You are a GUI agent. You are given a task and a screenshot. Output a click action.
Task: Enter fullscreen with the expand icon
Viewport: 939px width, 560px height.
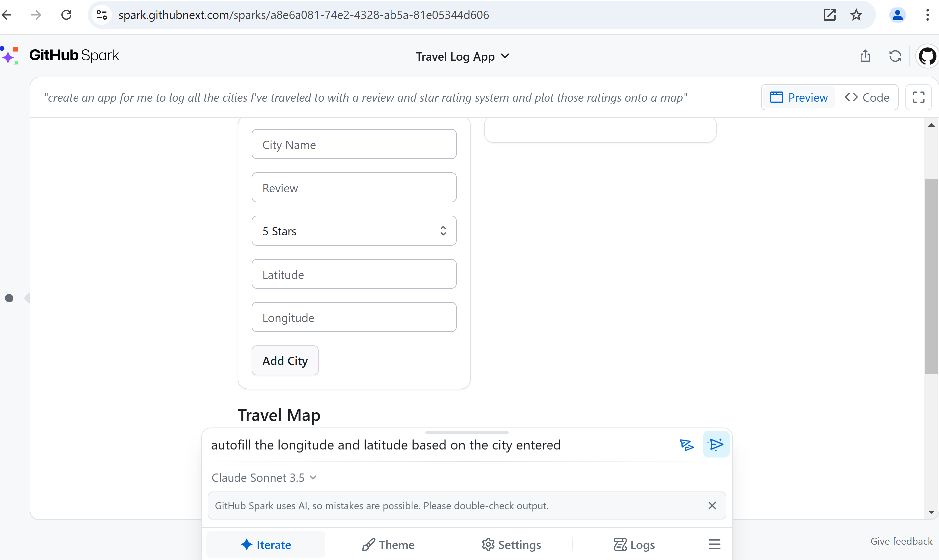tap(919, 97)
